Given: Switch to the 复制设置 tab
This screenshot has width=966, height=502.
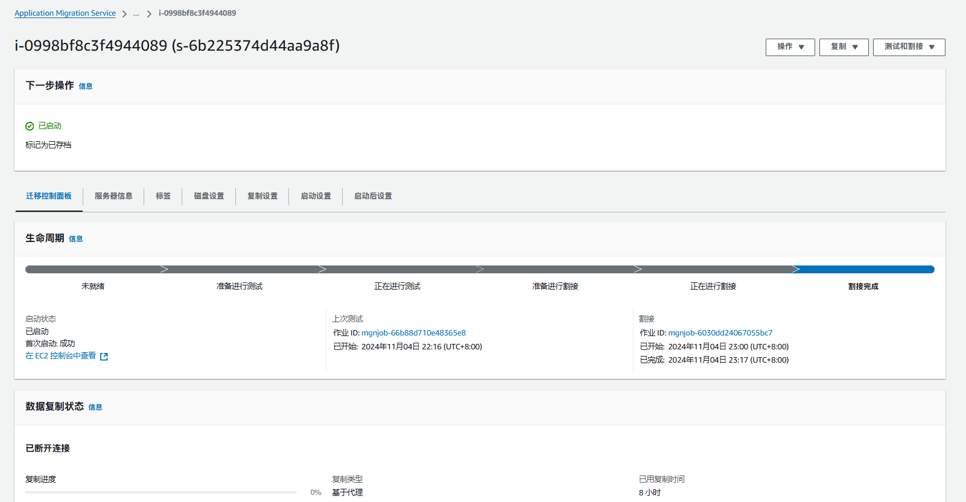Looking at the screenshot, I should (x=262, y=196).
